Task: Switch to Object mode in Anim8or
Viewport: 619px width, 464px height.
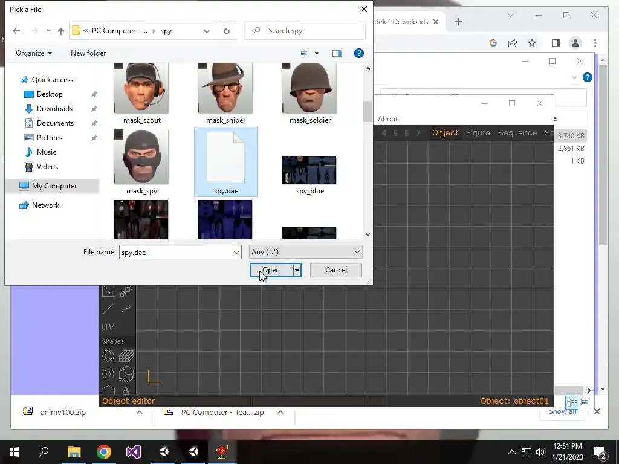Action: [446, 132]
